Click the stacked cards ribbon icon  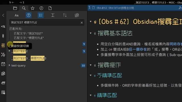[3, 83]
